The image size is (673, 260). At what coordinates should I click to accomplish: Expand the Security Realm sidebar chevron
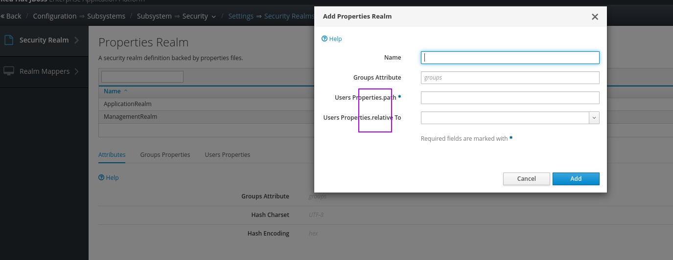tap(76, 40)
